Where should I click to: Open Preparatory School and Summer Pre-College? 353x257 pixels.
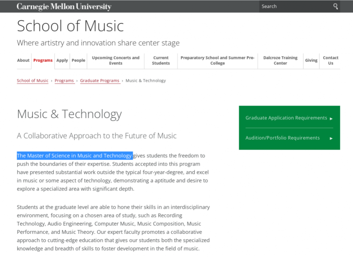(x=217, y=60)
